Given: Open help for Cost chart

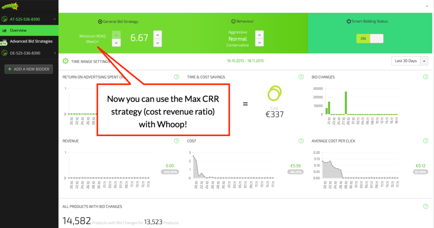Looking at the screenshot, I should click(301, 141).
